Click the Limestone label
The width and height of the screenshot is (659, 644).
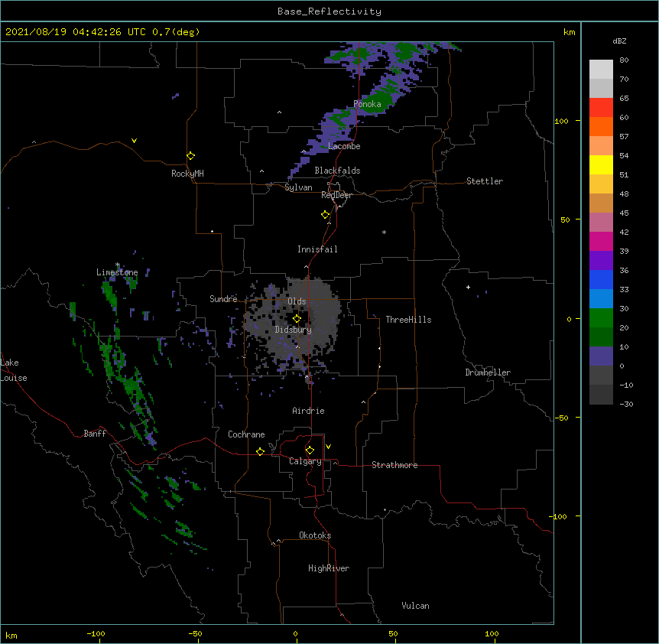(117, 272)
